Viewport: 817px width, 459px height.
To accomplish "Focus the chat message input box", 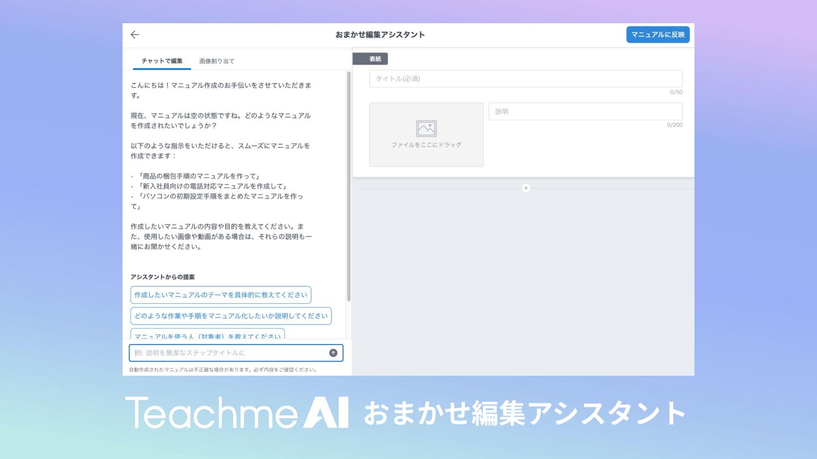I will click(x=236, y=353).
